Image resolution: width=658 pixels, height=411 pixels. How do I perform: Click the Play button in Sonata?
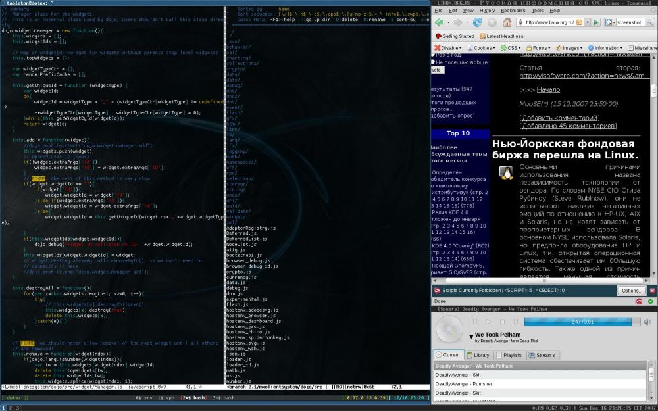tap(488, 322)
